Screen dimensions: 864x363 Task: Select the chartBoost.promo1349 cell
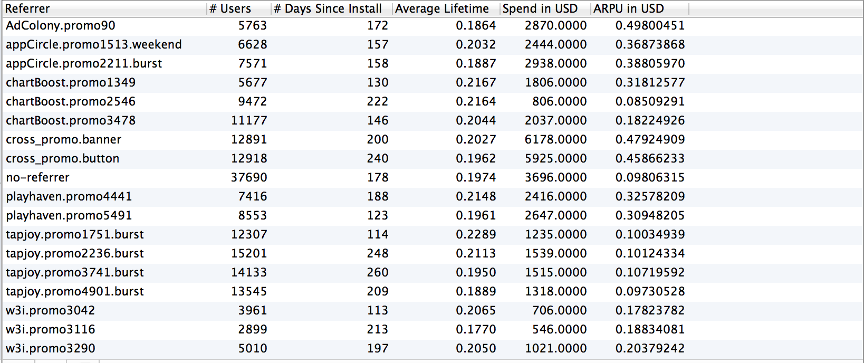[71, 82]
